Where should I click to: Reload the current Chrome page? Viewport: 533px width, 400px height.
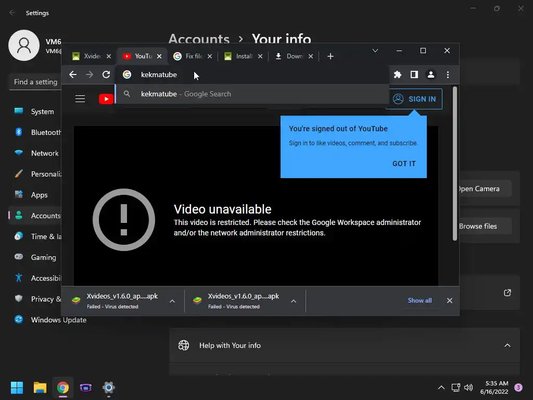(x=106, y=74)
